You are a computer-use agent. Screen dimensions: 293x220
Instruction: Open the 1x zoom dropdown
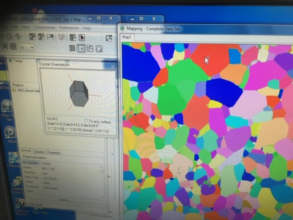[32, 48]
